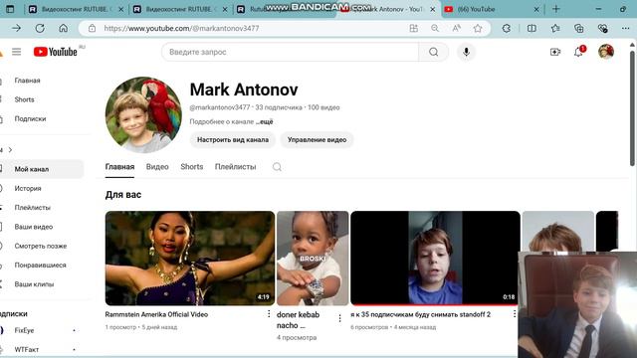
Task: Add page to favorites star
Action: tap(478, 29)
